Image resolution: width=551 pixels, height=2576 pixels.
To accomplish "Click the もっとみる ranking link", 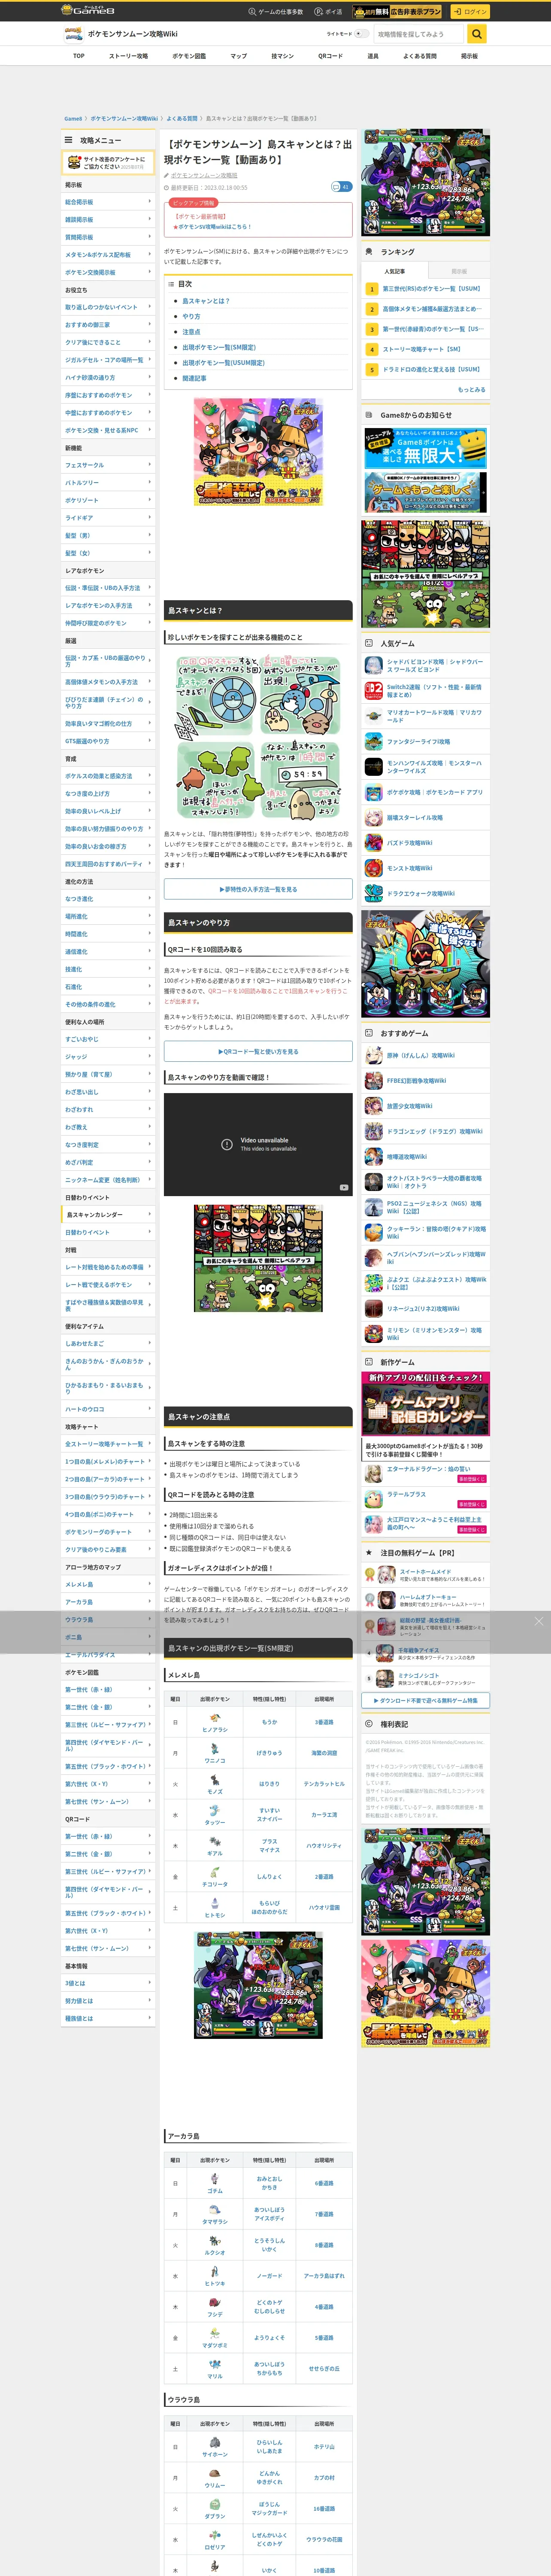I will (x=471, y=389).
